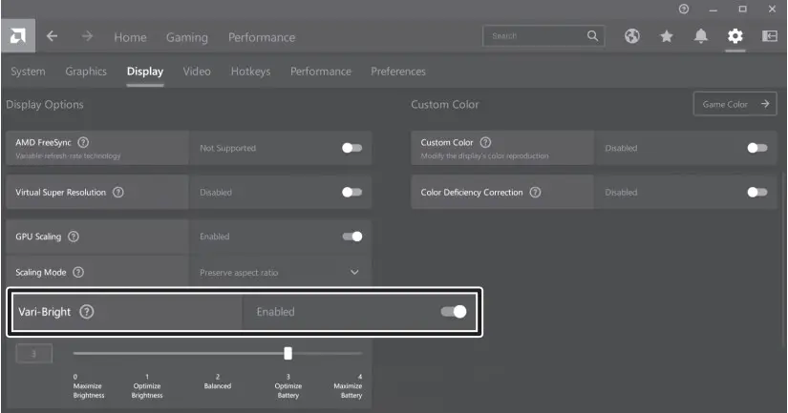The height and width of the screenshot is (413, 788).
Task: Enable Virtual Super Resolution switch
Action: click(351, 193)
